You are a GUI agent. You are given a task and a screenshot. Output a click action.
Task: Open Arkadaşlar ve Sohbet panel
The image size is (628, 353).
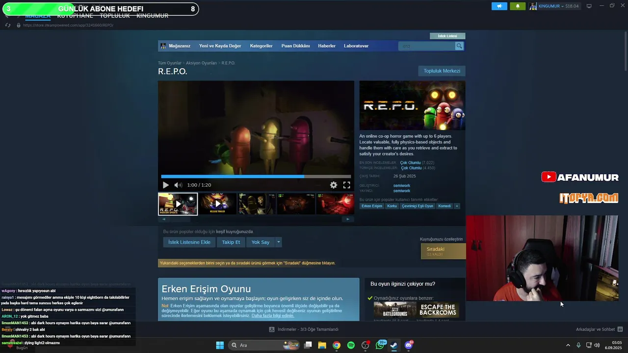pos(599,329)
